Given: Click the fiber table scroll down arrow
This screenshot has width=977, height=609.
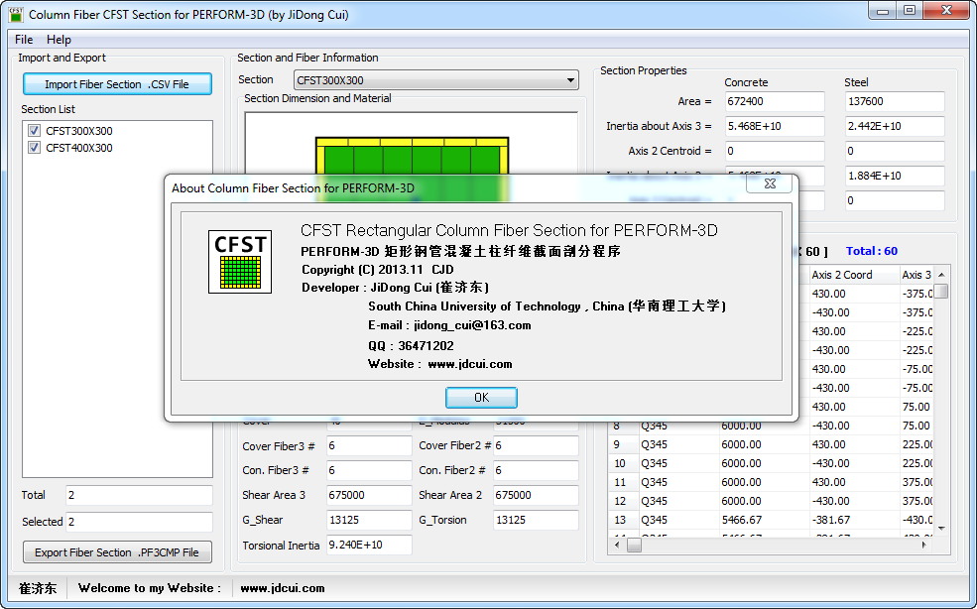Looking at the screenshot, I should tap(941, 529).
